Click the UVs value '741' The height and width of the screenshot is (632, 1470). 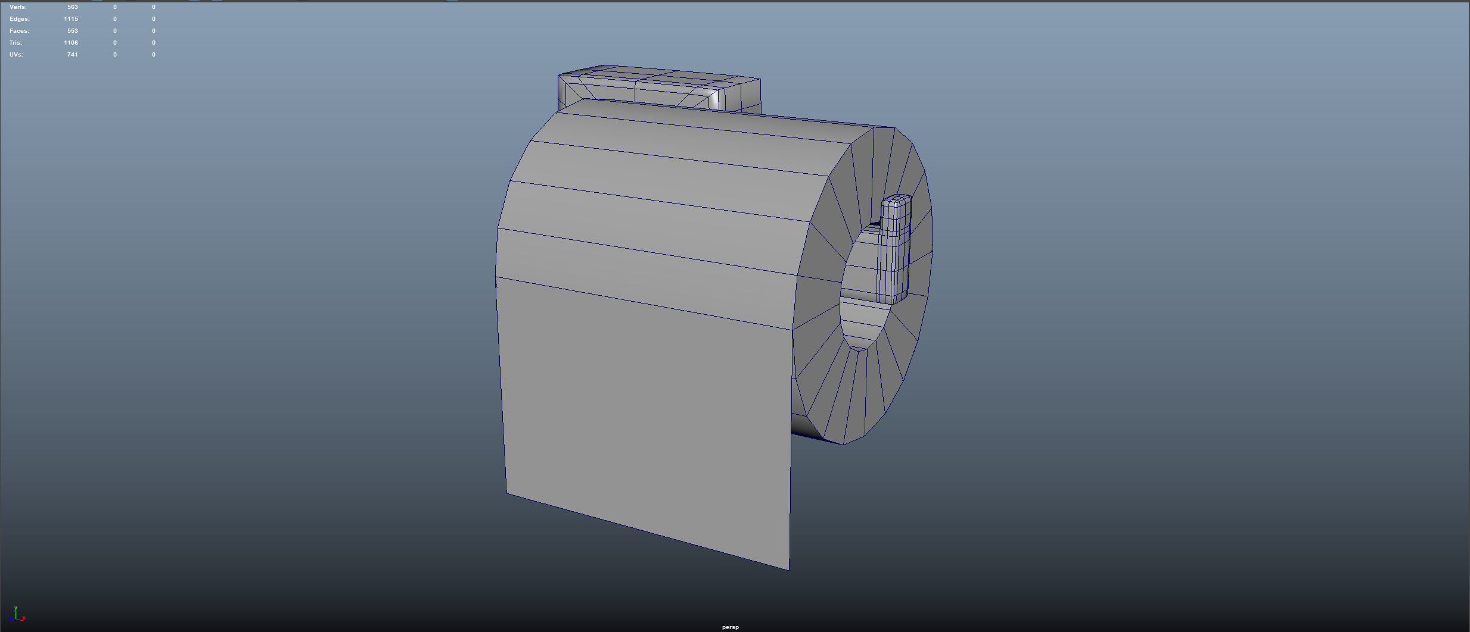pos(73,55)
